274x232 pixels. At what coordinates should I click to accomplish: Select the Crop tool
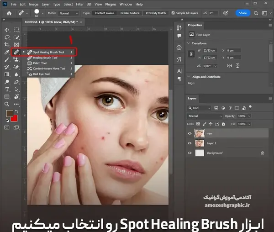tap(7, 45)
